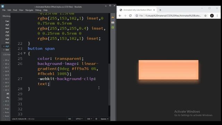222x125 pixels.
Task: Toggle the INS insert mode indicator
Action: [x=70, y=119]
